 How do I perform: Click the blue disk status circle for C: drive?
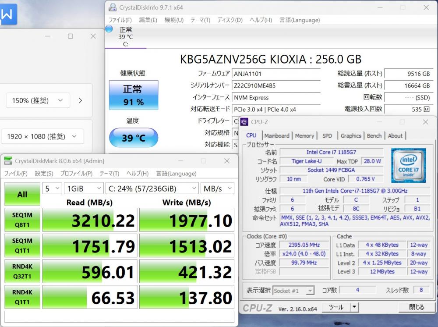109,29
